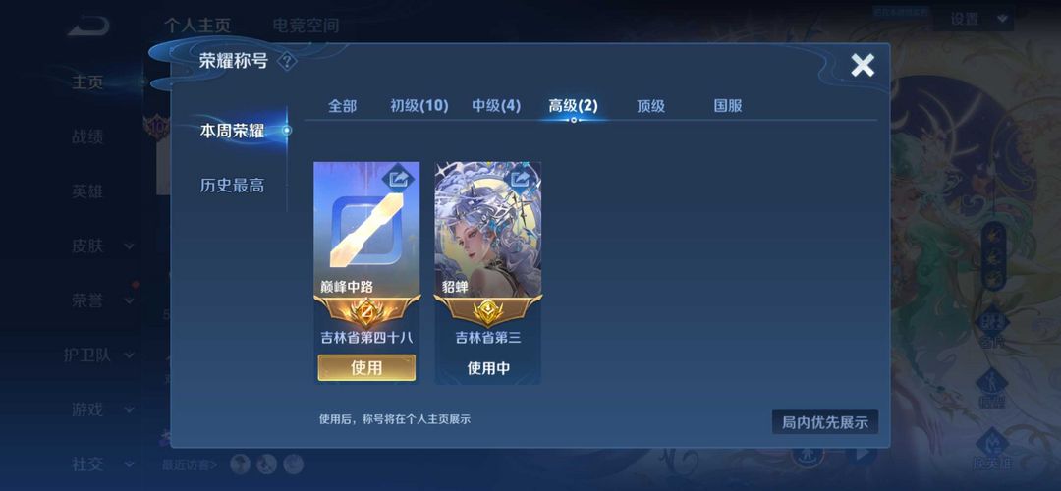1061x491 pixels.
Task: Click third recent visitor avatar
Action: [293, 464]
